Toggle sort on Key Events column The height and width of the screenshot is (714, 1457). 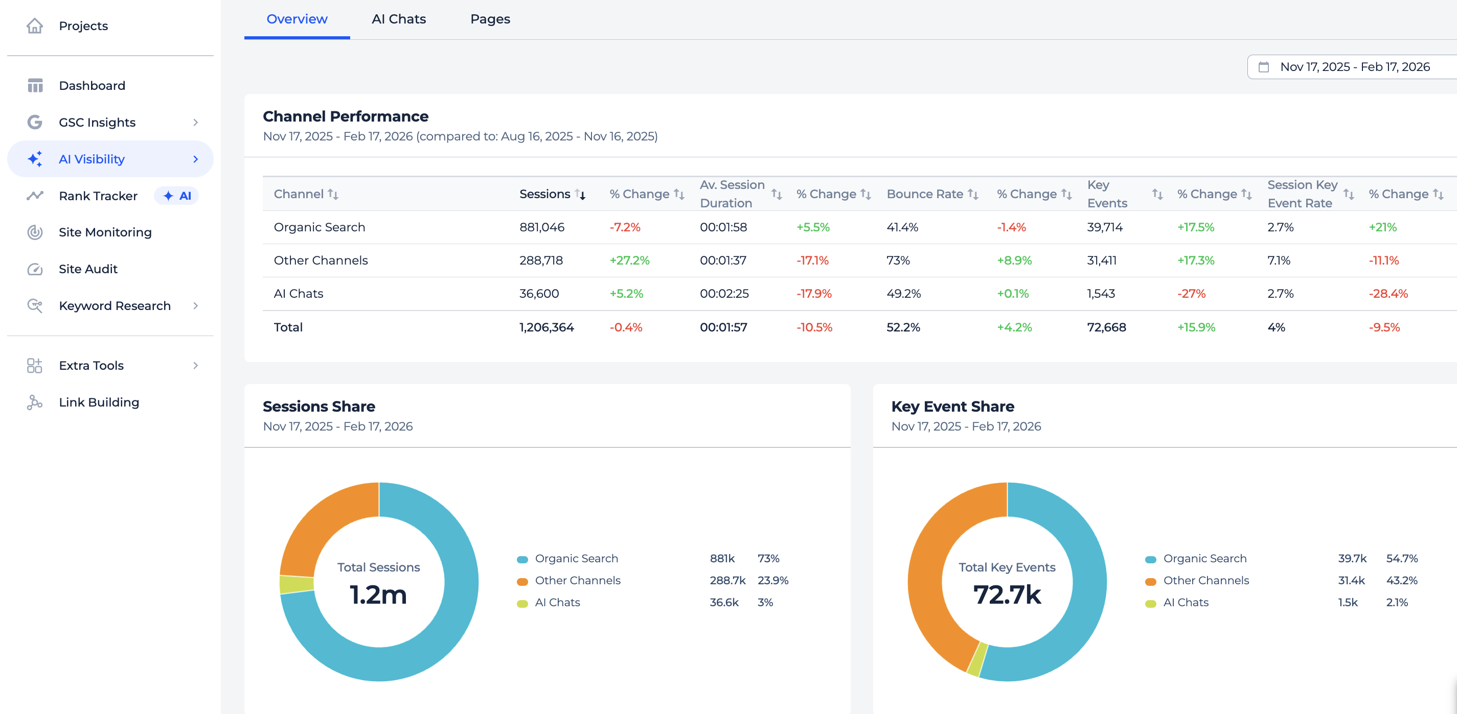coord(1157,193)
